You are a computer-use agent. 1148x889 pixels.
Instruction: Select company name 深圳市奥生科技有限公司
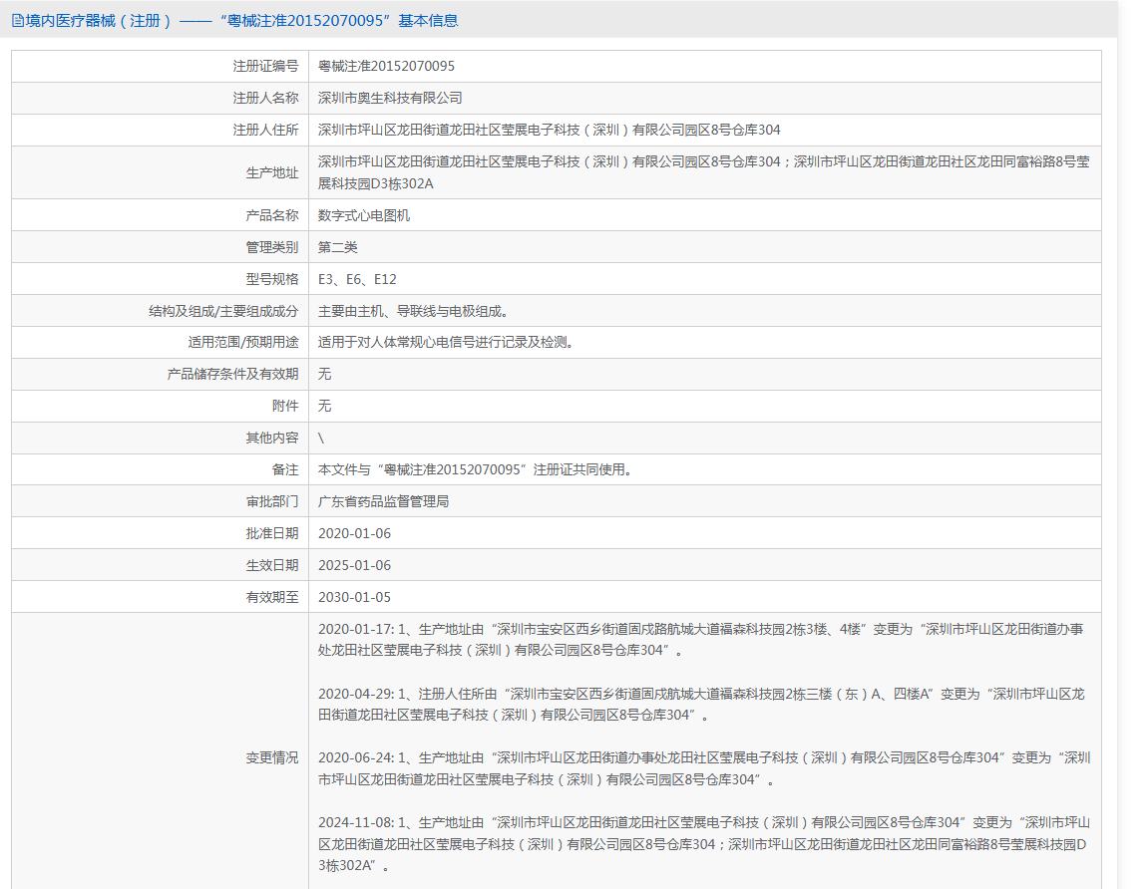(x=390, y=98)
